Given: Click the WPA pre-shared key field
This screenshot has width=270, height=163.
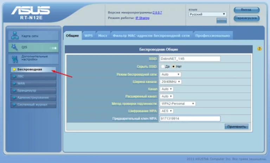Looking at the screenshot, I should pos(190,119).
